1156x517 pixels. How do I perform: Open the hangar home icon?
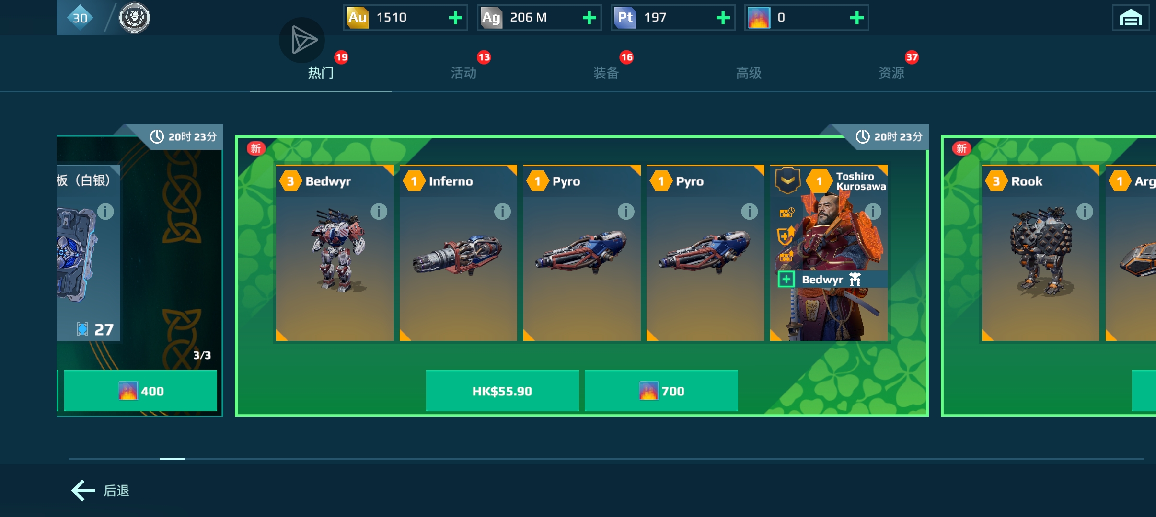[x=1131, y=18]
